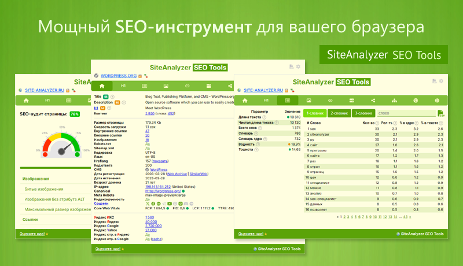Viewport: 463px width, 266px height.
Task: Open Яндекс ИКС value 1 560
Action: coord(149,217)
